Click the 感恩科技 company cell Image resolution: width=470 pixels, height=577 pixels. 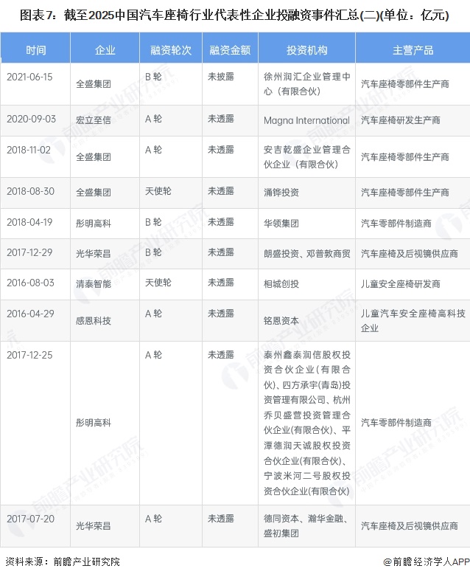tap(94, 320)
